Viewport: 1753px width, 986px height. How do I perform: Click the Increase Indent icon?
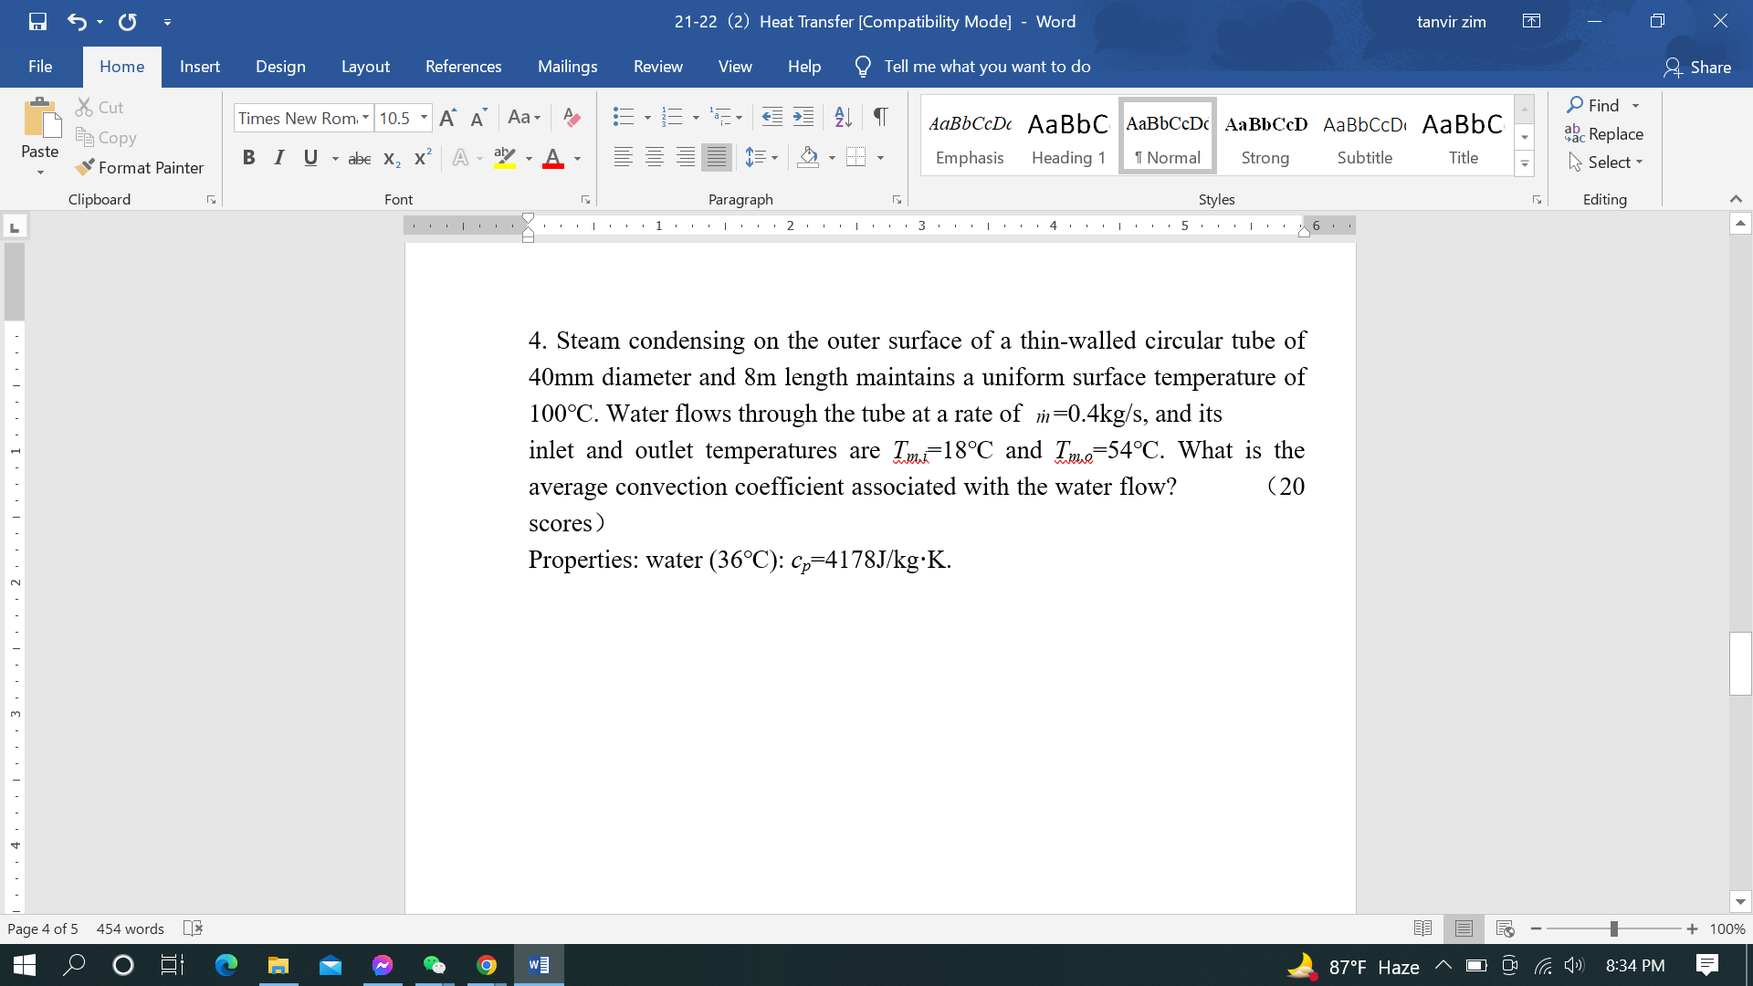click(803, 117)
